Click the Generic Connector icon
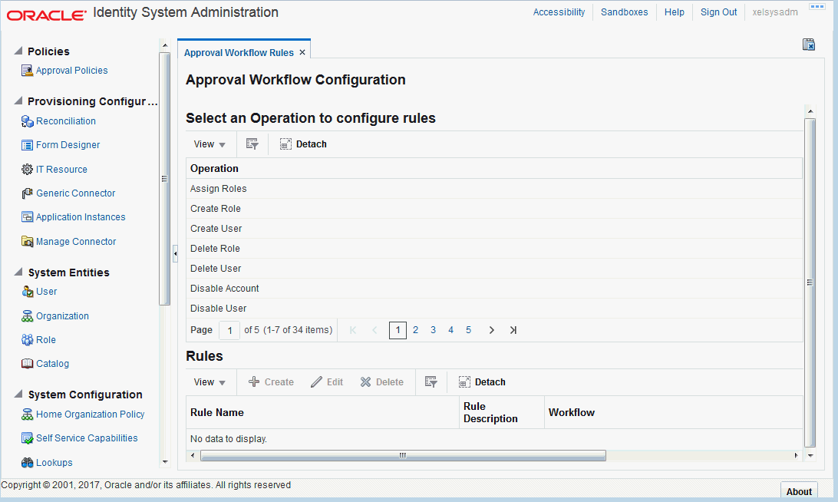The width and height of the screenshot is (838, 502). [x=27, y=193]
